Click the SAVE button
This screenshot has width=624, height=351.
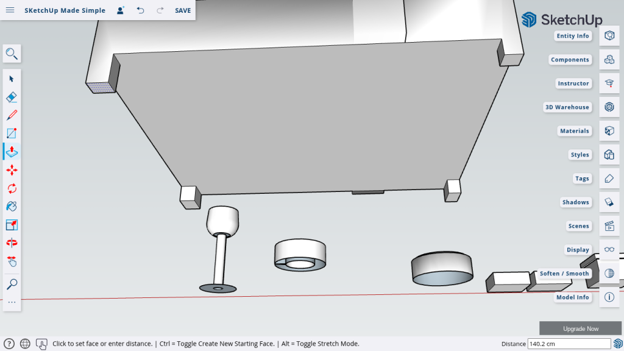[x=183, y=10]
